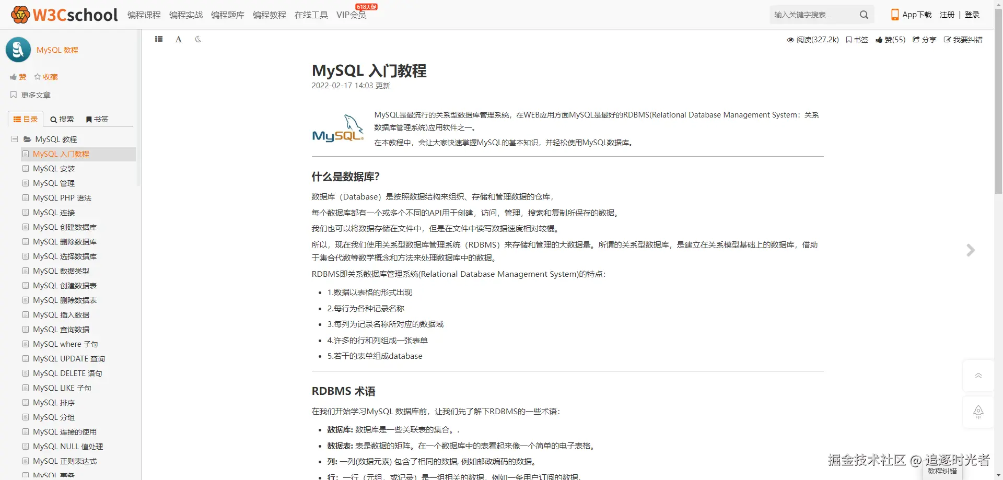1003x480 pixels.
Task: Click the App download phone icon
Action: (895, 15)
